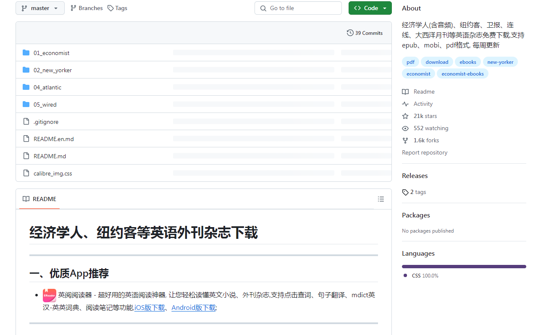The width and height of the screenshot is (546, 335).
Task: Open the green Code dropdown button
Action: click(370, 8)
